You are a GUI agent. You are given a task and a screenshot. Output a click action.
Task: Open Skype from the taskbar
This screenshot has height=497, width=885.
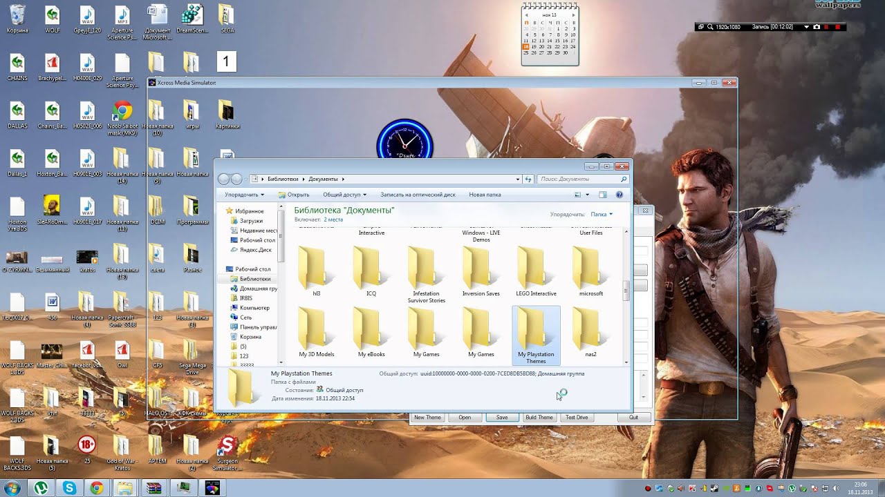pos(69,488)
